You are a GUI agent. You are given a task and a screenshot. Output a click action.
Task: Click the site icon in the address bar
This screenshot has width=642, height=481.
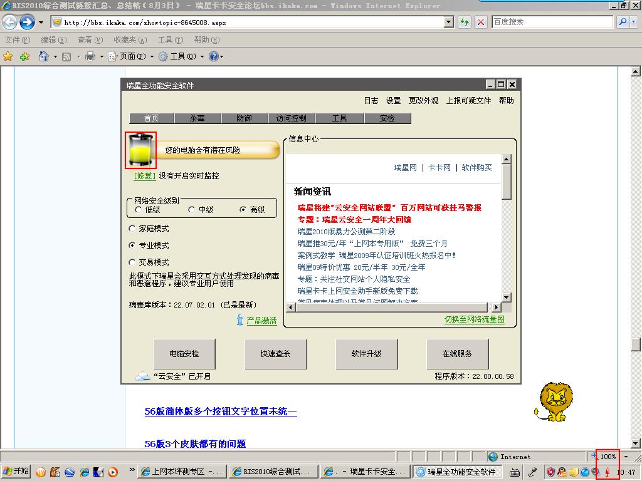point(57,22)
